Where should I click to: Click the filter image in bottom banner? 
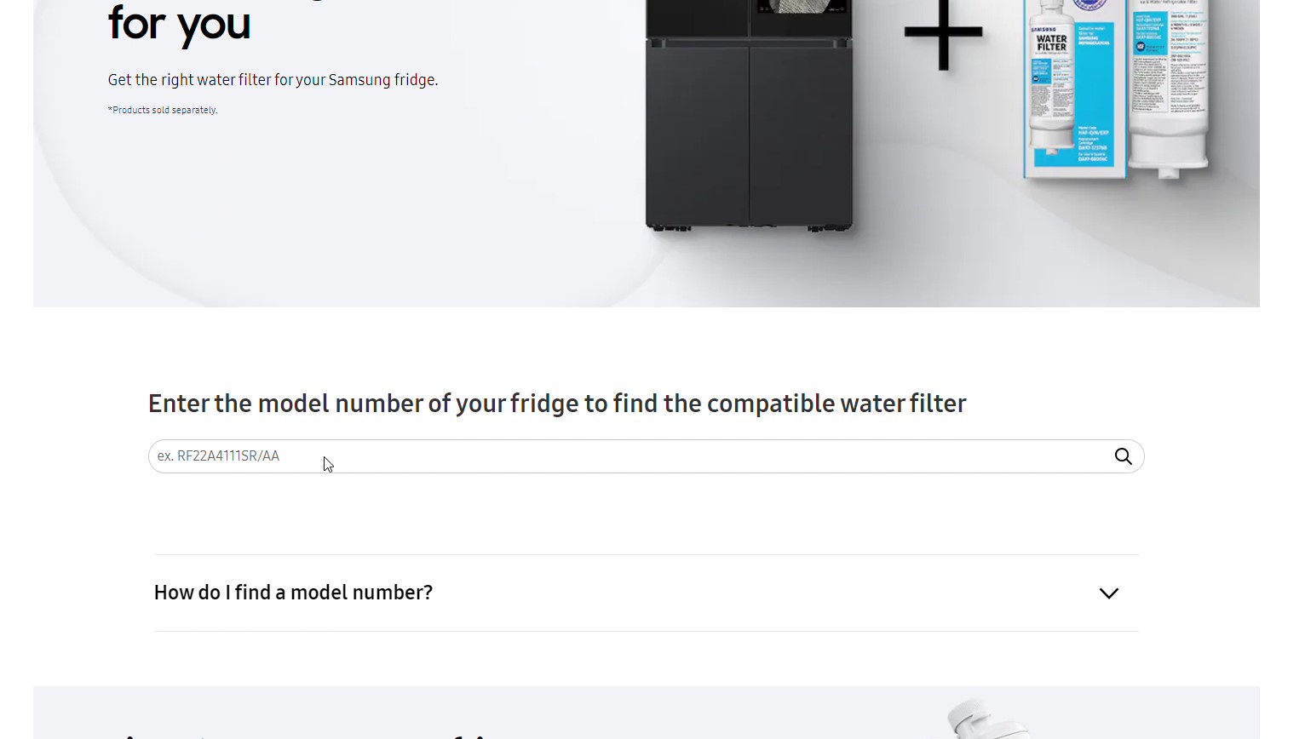click(x=988, y=719)
